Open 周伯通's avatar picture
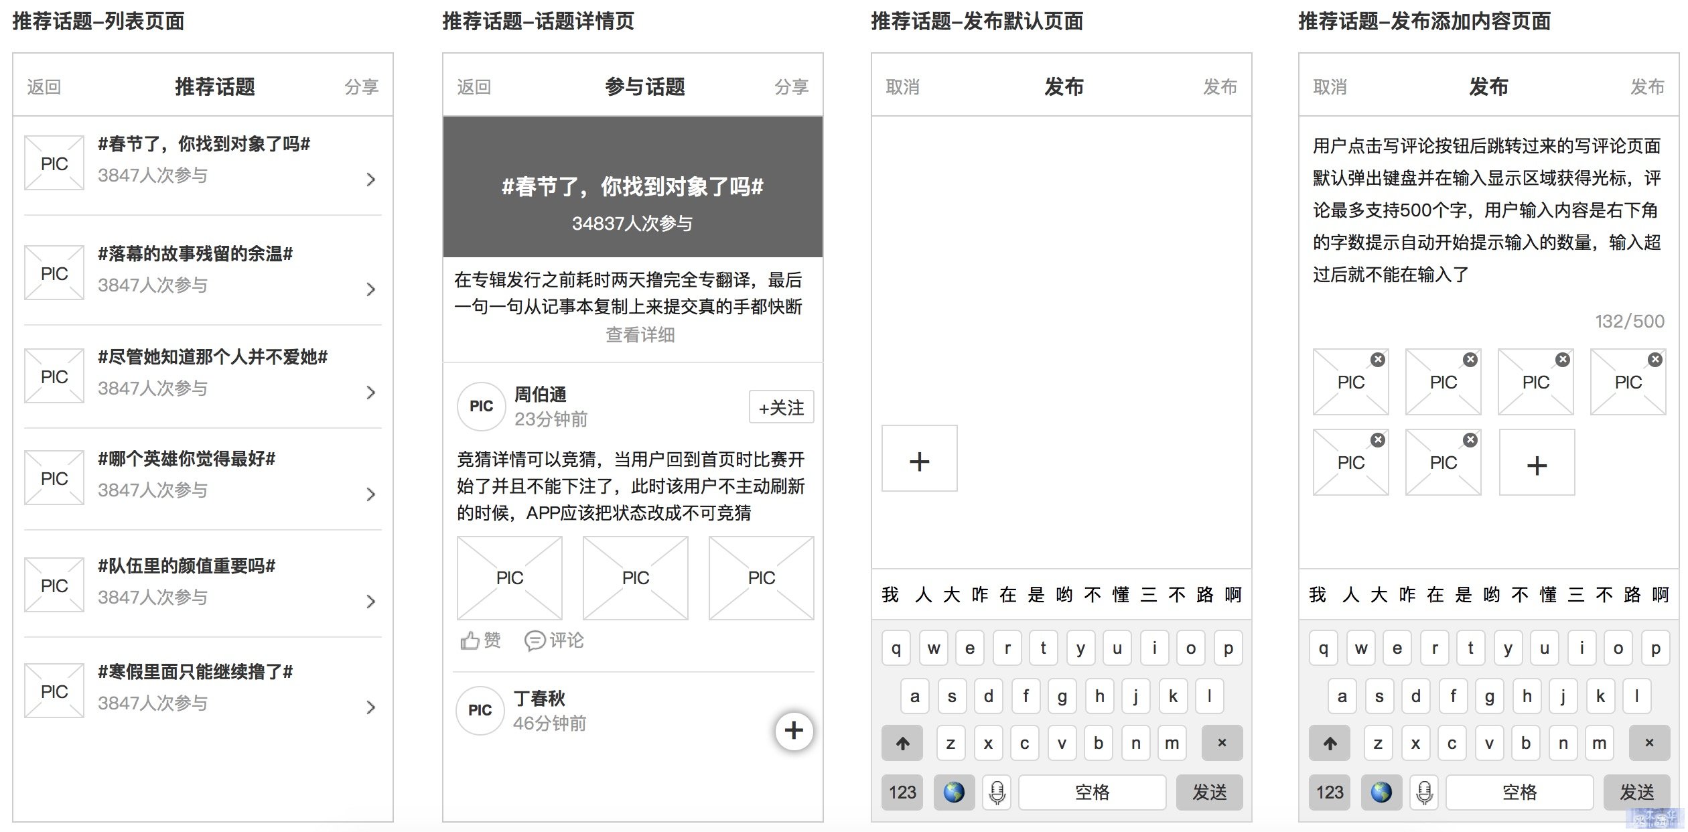 pos(481,406)
